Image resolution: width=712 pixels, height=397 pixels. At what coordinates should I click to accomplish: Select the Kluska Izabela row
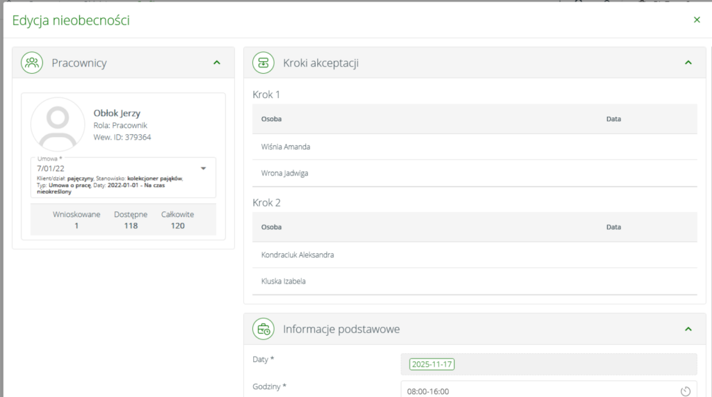tap(284, 282)
